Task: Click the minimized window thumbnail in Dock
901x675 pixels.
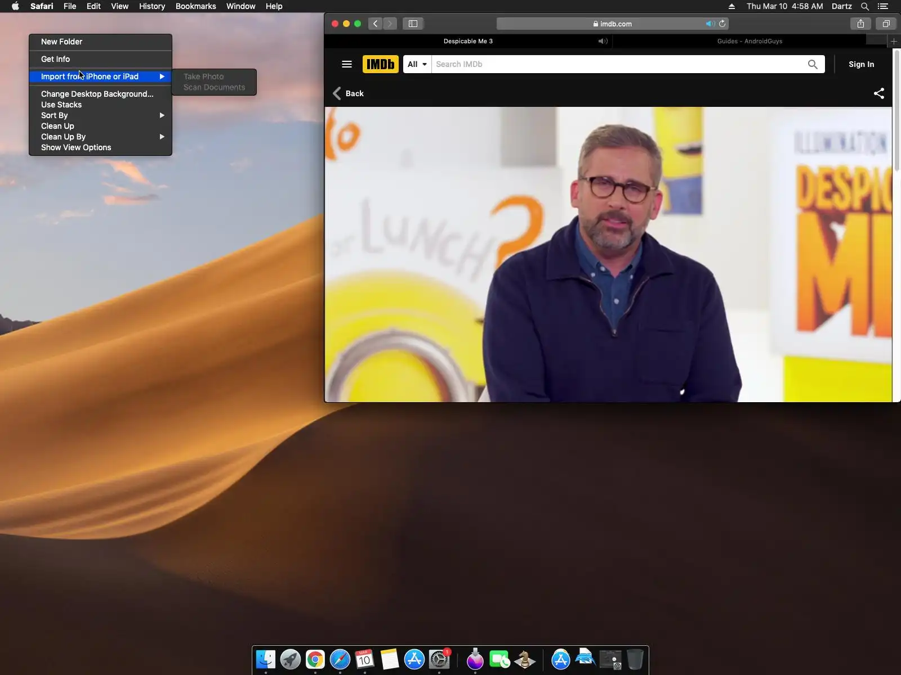Action: (610, 659)
